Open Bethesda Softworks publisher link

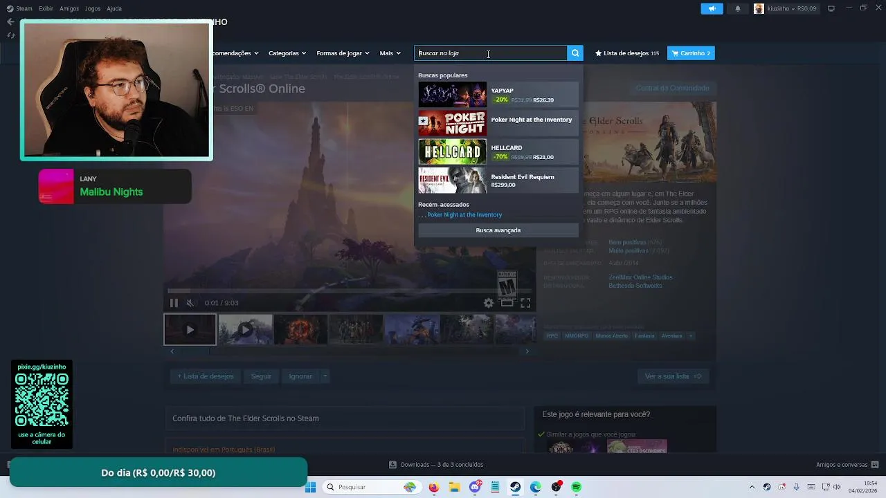pyautogui.click(x=635, y=286)
